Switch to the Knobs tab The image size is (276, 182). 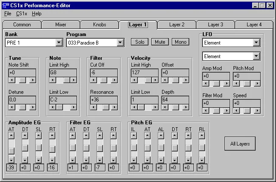[100, 25]
